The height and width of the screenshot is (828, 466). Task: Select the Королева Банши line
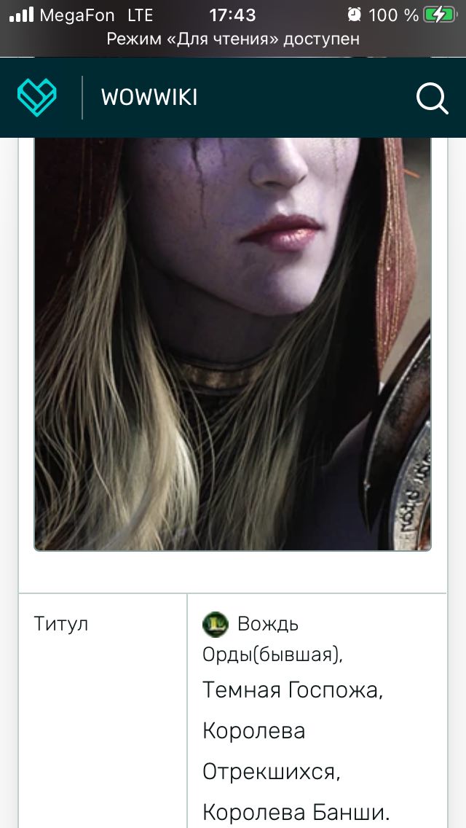(296, 812)
